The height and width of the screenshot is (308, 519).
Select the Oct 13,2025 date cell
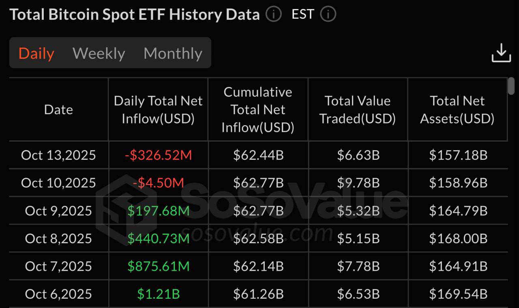(x=59, y=155)
